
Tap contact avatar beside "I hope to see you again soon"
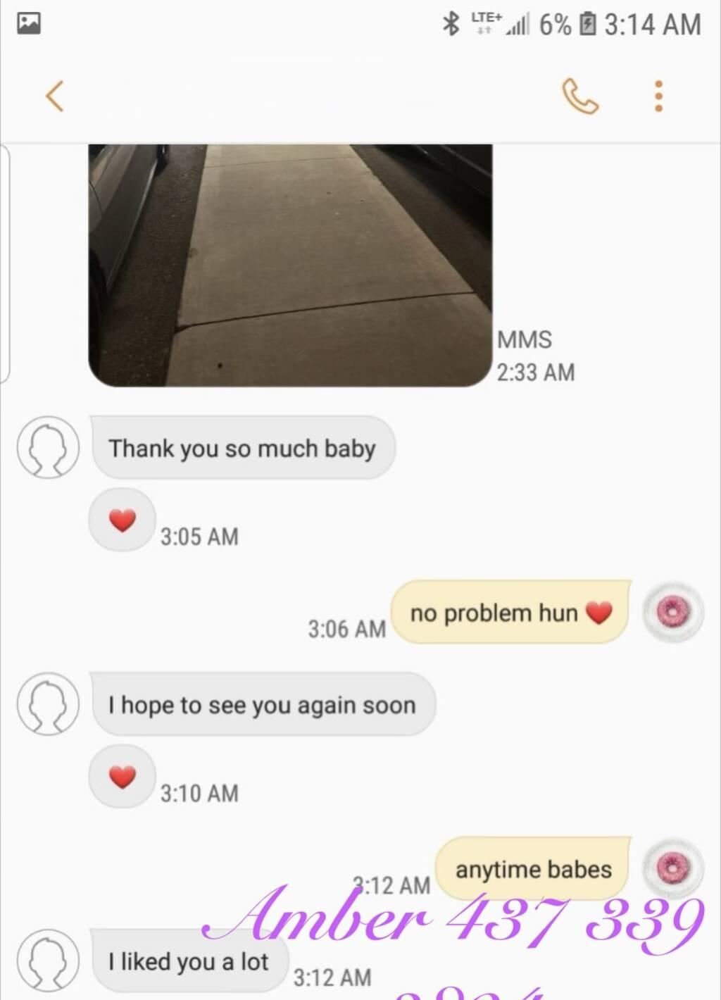(48, 704)
